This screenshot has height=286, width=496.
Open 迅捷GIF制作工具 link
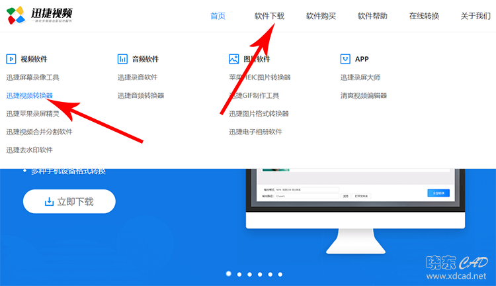pyautogui.click(x=254, y=95)
